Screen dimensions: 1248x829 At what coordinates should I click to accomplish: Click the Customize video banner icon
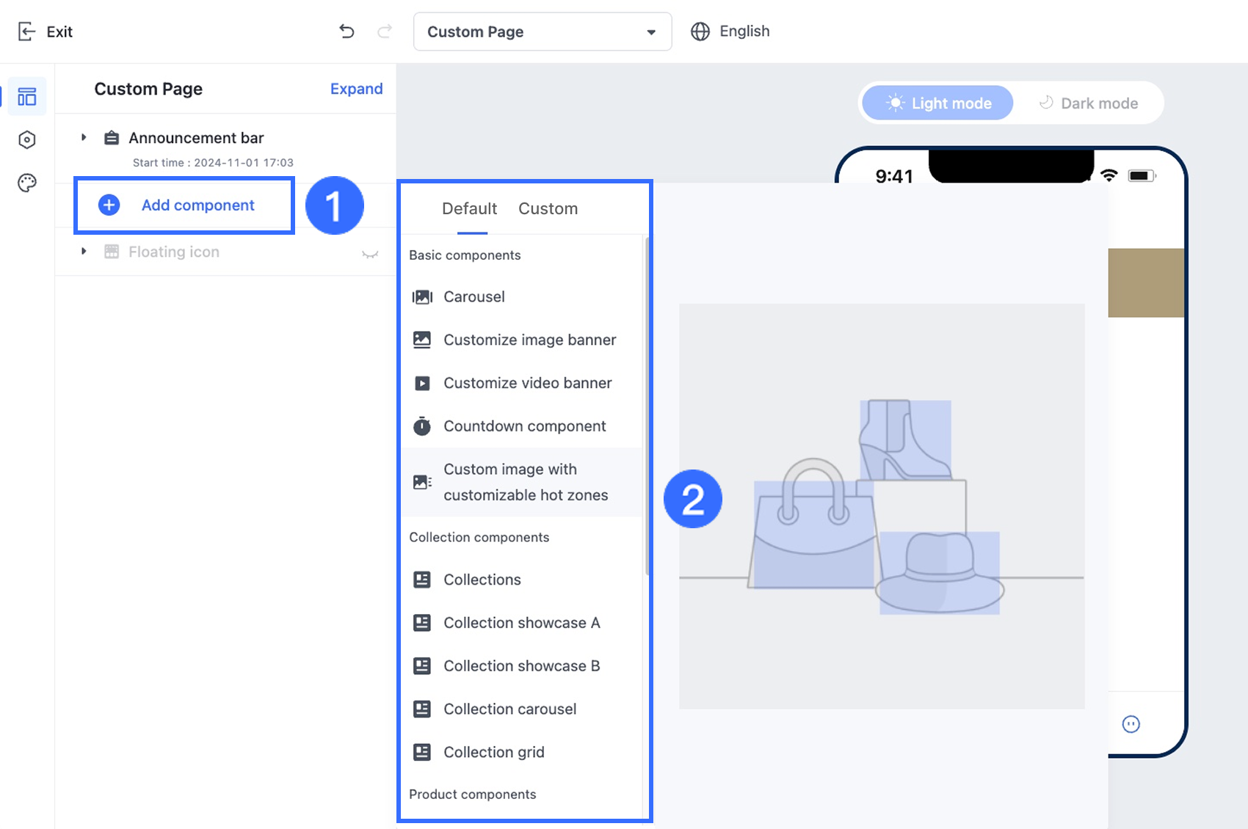[x=422, y=382]
